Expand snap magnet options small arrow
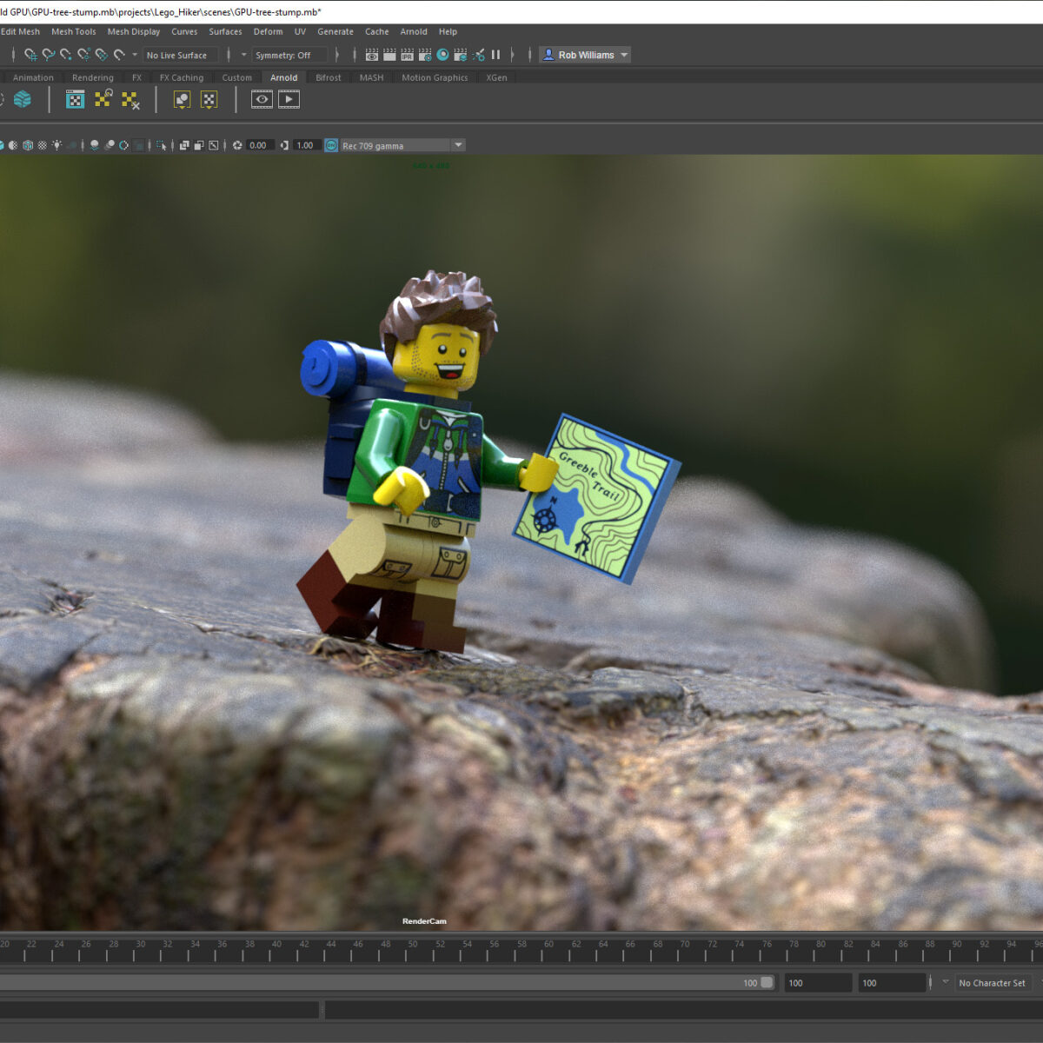 coord(135,55)
